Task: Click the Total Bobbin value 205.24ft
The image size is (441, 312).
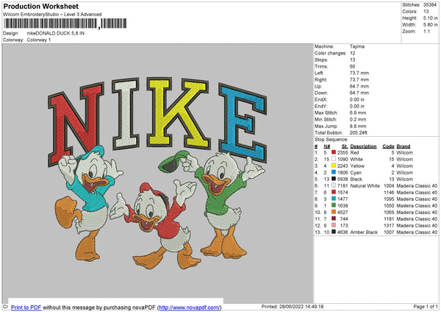Action: pyautogui.click(x=359, y=132)
